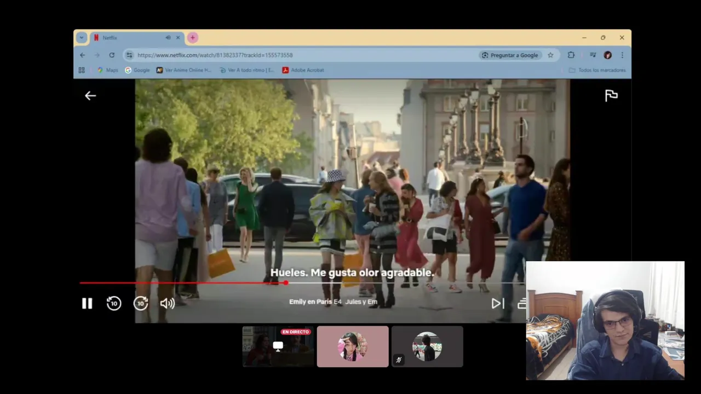The image size is (701, 394).
Task: Click Preguntar a Google button
Action: [x=510, y=55]
